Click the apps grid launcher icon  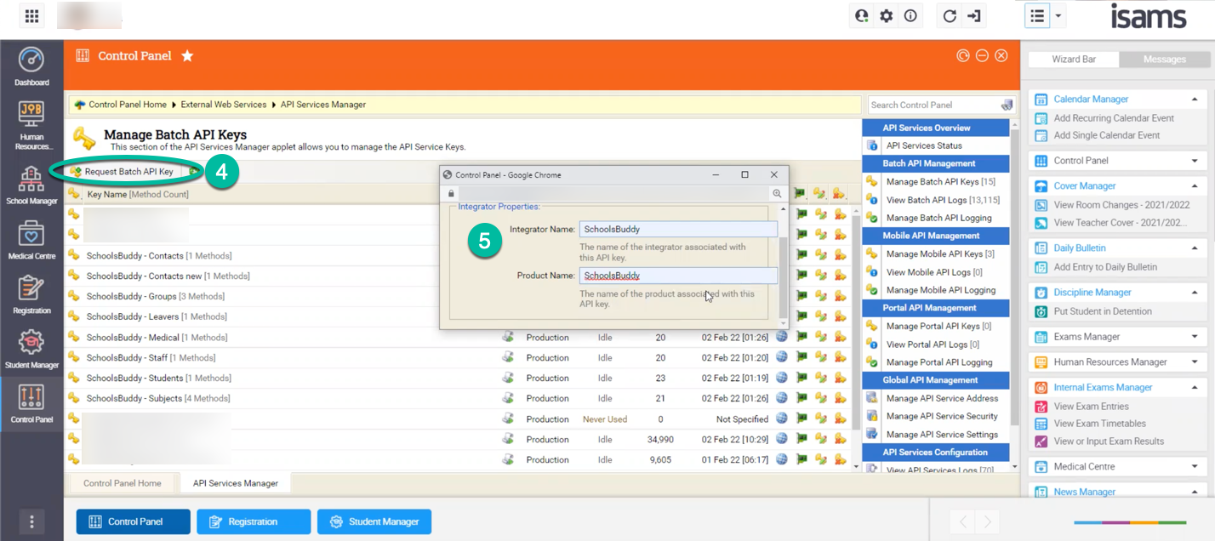pos(31,16)
